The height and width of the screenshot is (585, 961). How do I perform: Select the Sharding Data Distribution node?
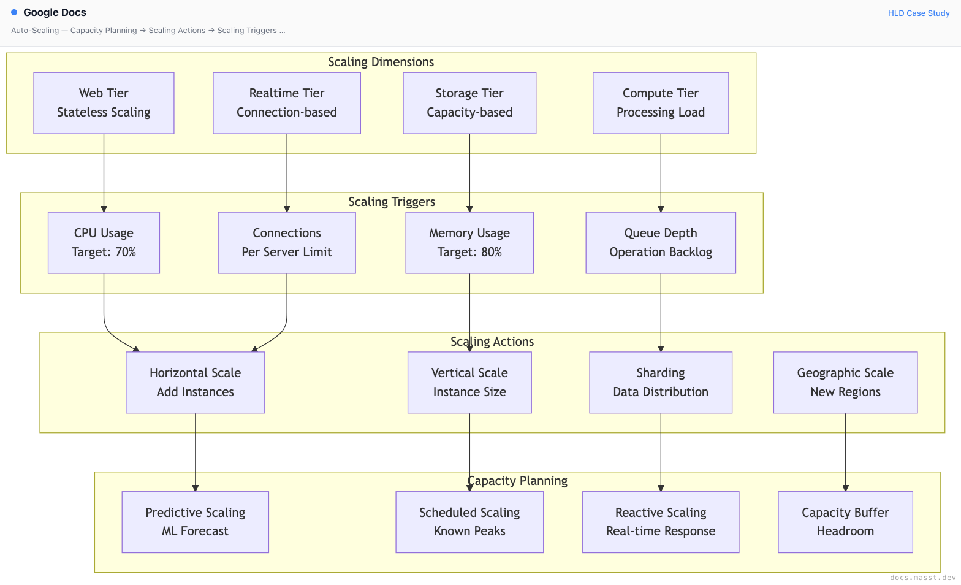(x=661, y=383)
